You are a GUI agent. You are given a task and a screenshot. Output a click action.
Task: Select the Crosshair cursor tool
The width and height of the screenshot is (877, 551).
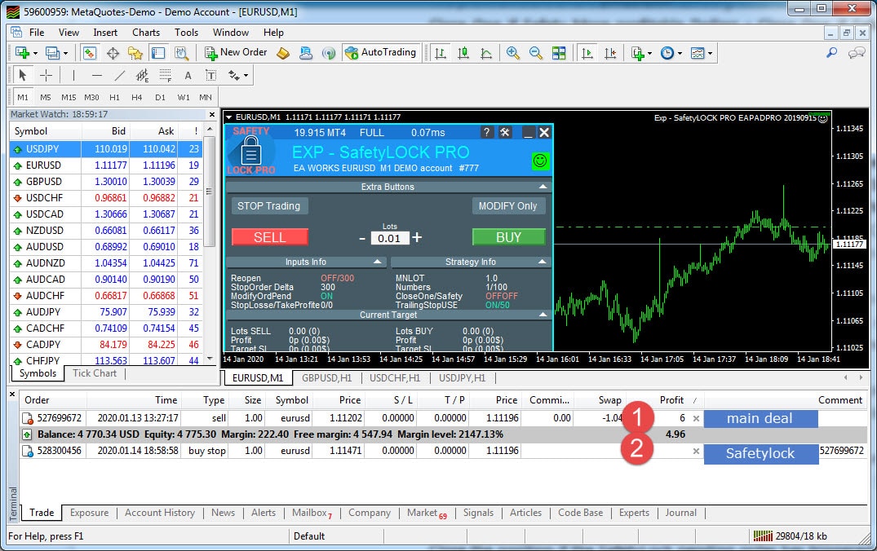47,75
